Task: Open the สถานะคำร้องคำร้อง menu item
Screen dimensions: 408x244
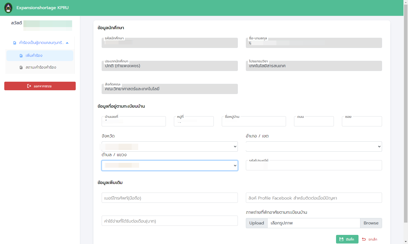Action: (40, 67)
